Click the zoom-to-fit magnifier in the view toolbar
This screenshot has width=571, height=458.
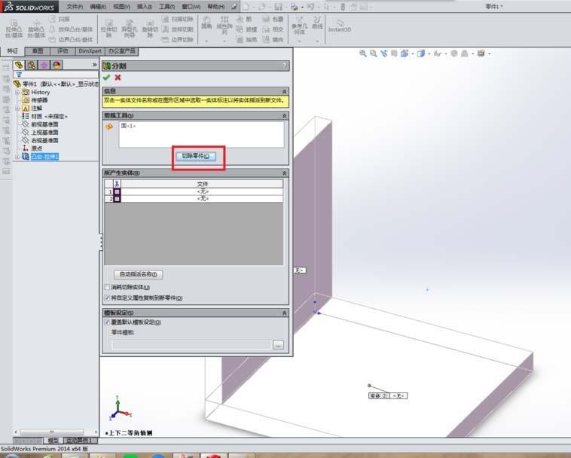click(x=362, y=53)
